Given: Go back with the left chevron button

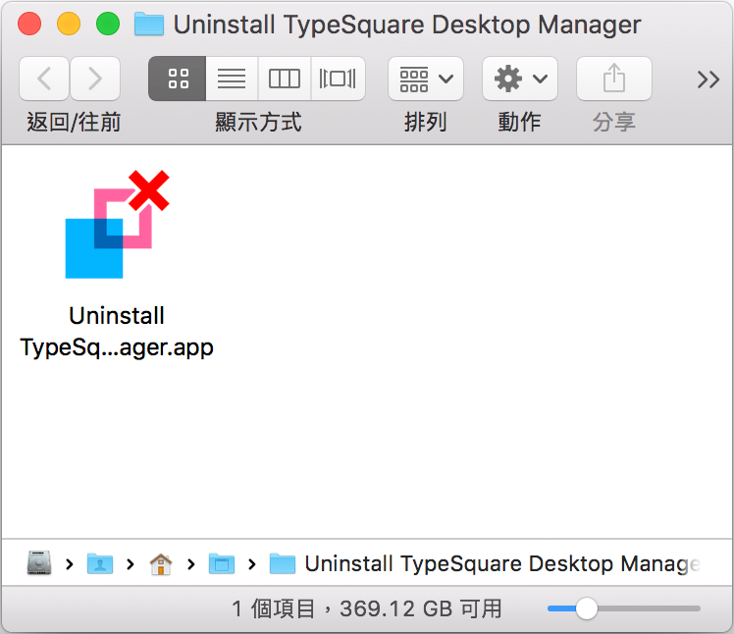Looking at the screenshot, I should coord(44,79).
